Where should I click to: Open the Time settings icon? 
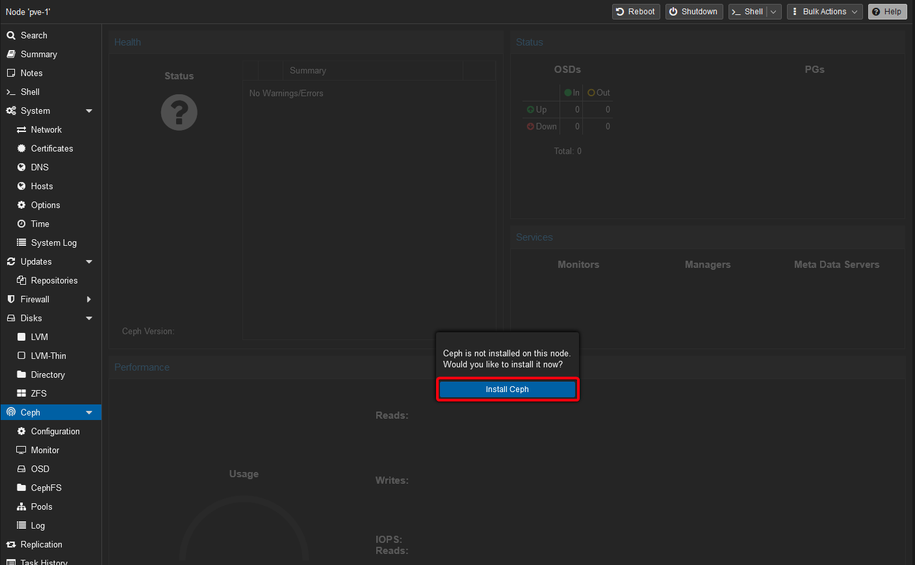pyautogui.click(x=21, y=224)
